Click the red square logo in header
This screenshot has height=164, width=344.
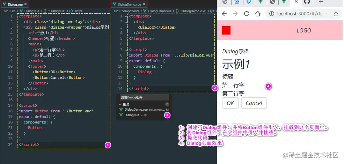226,30
